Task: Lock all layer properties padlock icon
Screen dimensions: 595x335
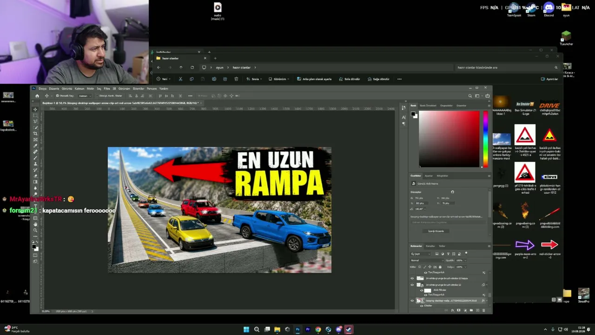Action: coord(440,267)
